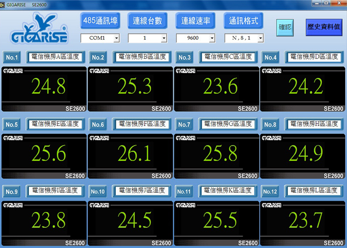Edit the 電信機房C區溫度 name field
Screen dimensions: 347x248
pos(228,57)
